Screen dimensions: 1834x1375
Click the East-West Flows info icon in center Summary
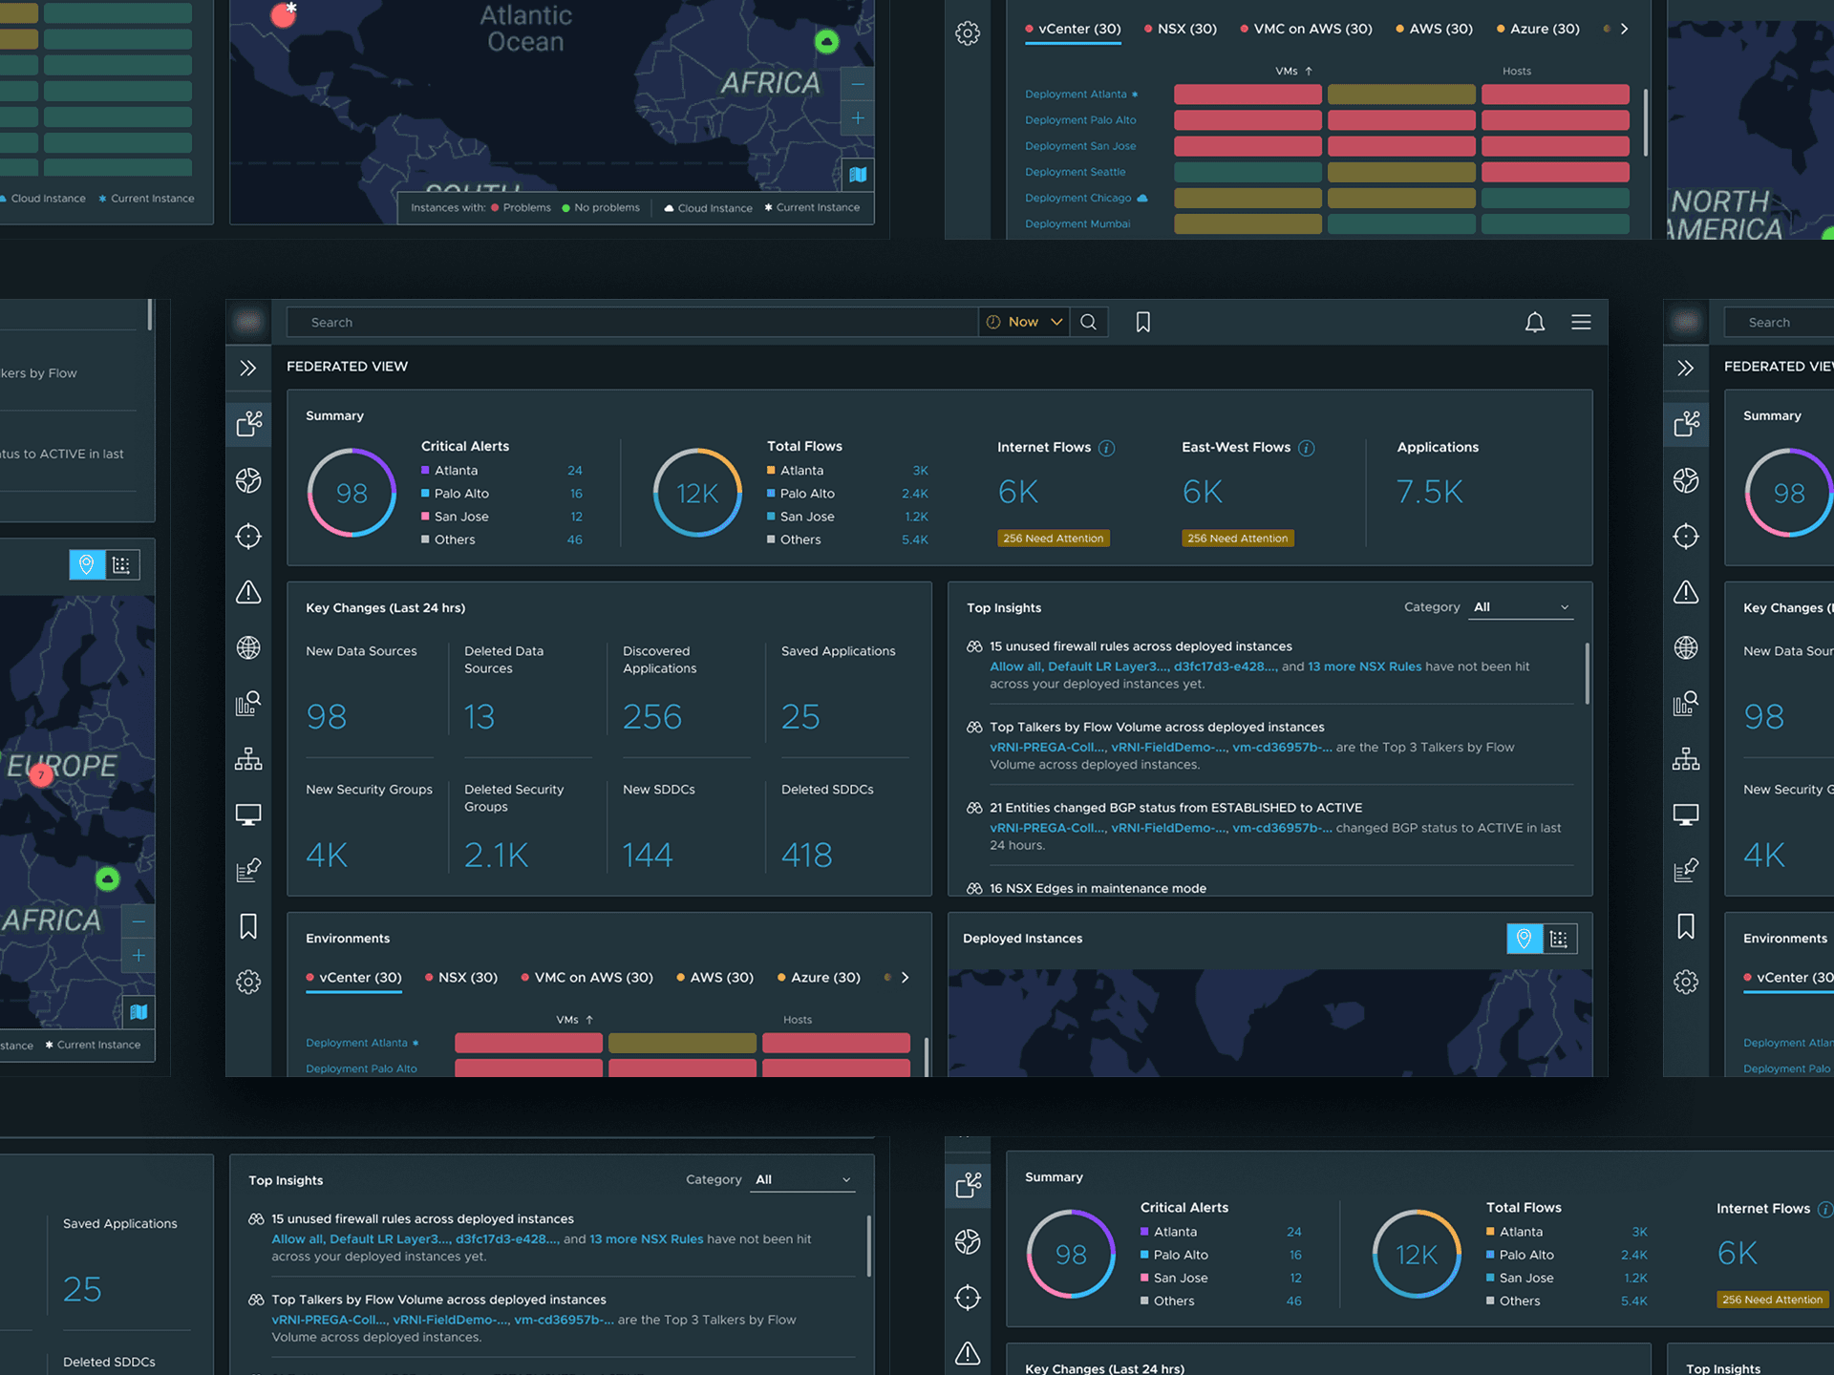(x=1307, y=448)
